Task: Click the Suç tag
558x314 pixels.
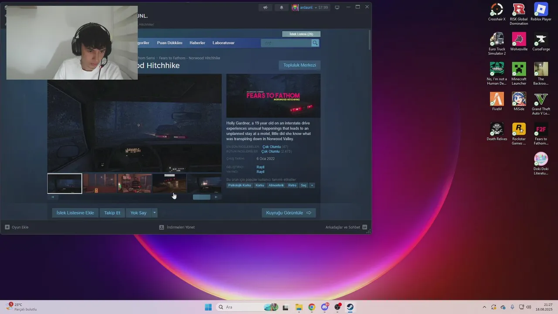Action: click(x=303, y=185)
